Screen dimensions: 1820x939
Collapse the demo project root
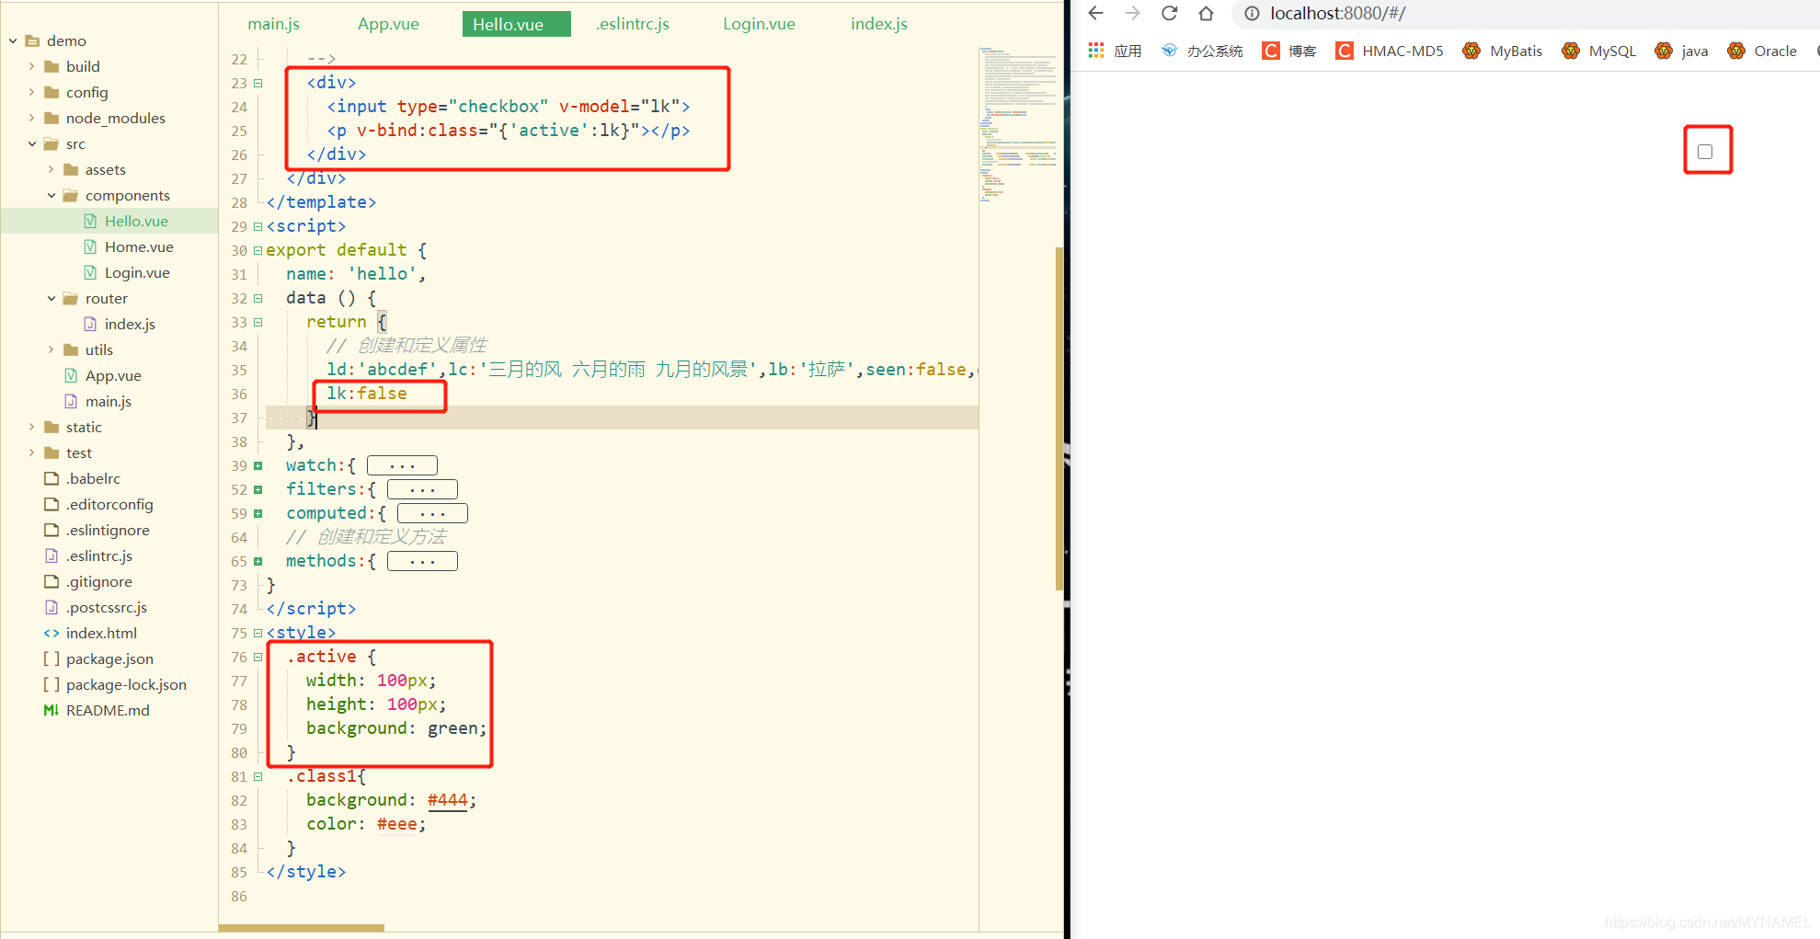pos(13,40)
